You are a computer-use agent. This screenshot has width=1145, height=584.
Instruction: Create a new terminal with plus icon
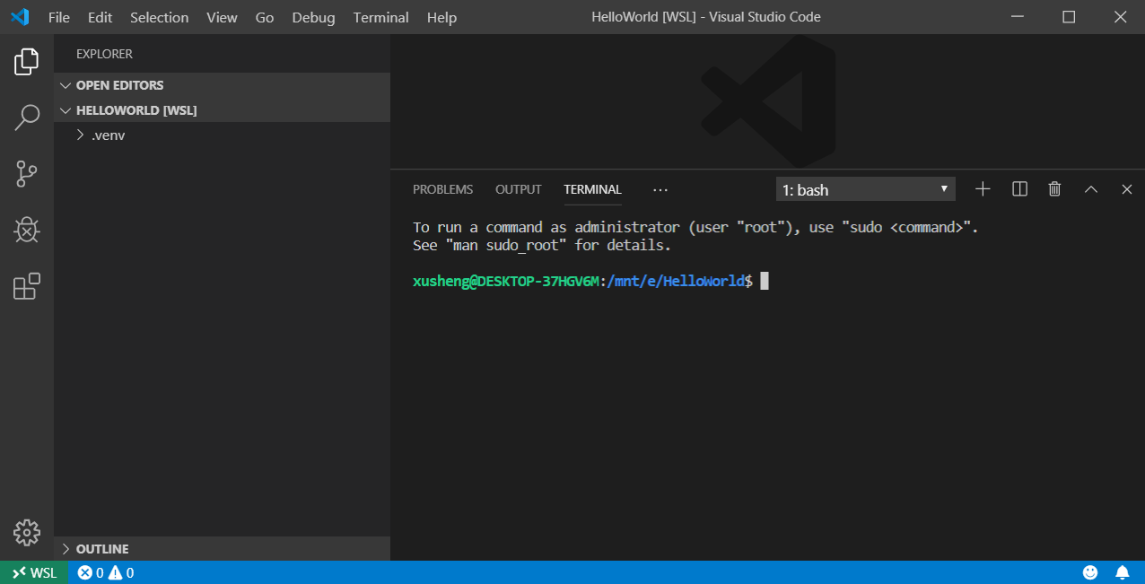coord(983,189)
